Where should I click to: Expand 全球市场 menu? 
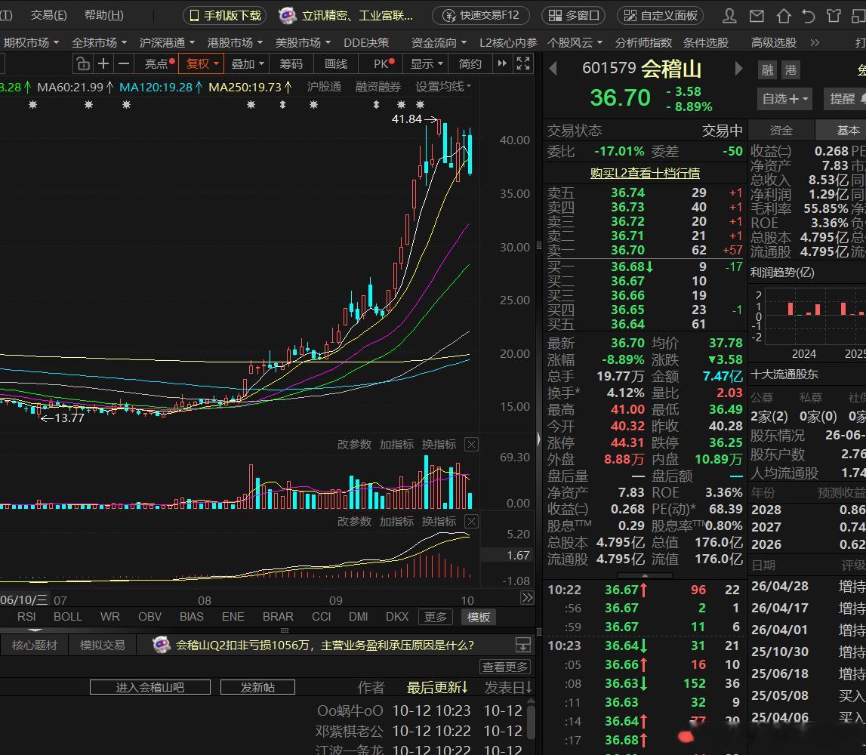coord(99,42)
